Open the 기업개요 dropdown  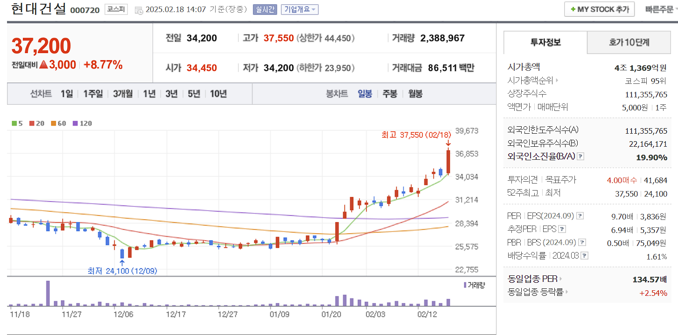pyautogui.click(x=299, y=9)
